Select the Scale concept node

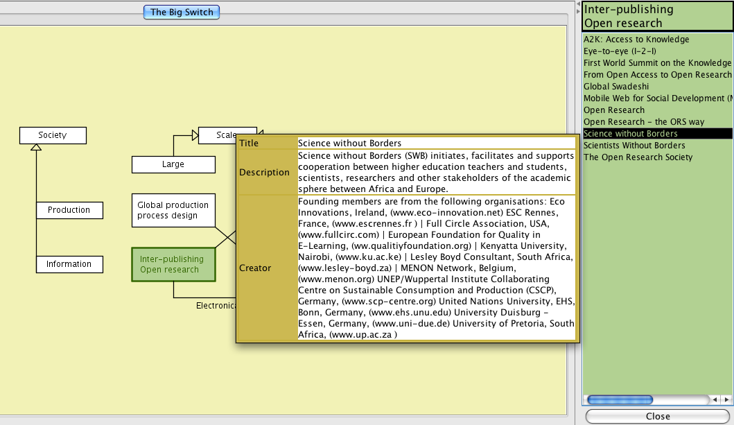tap(217, 135)
